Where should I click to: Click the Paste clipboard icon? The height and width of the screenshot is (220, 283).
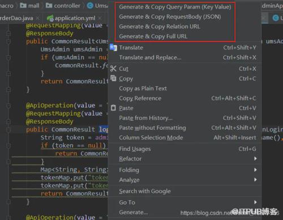[x=113, y=108]
